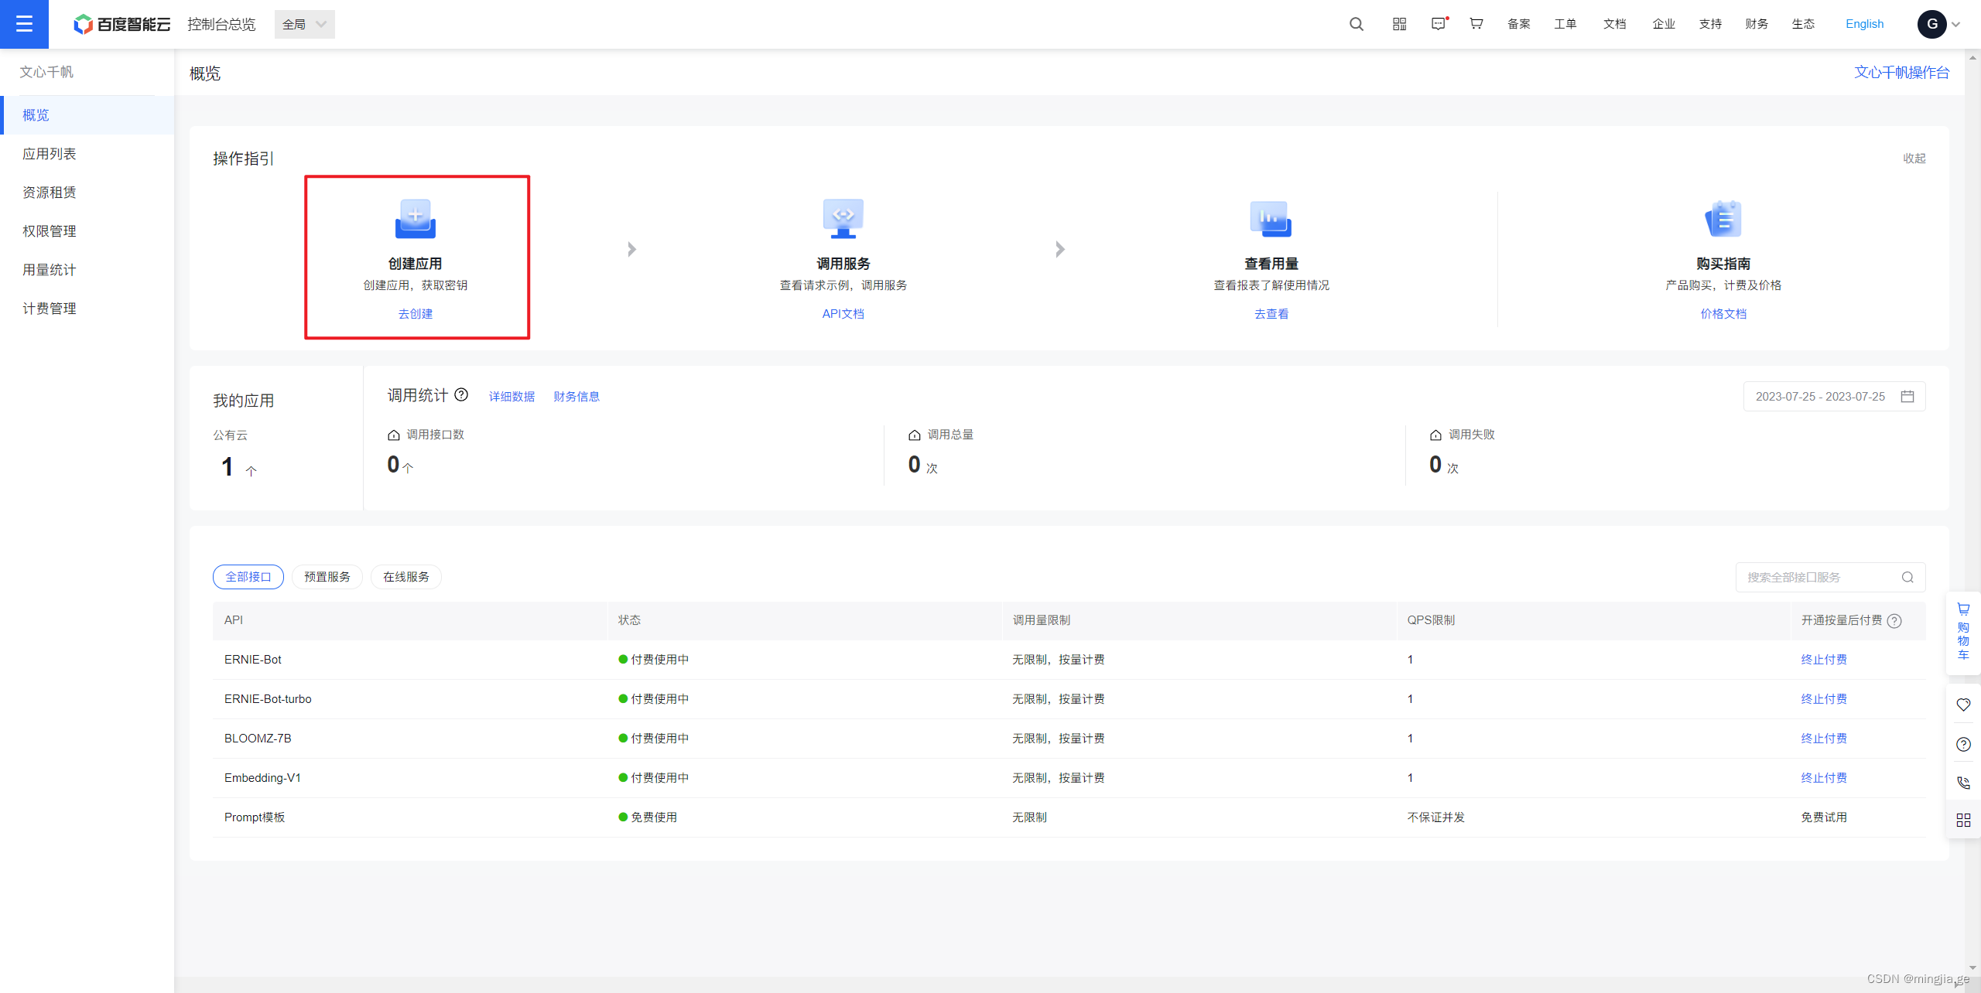Click the search magnifier in top bar
This screenshot has width=1981, height=993.
point(1356,24)
